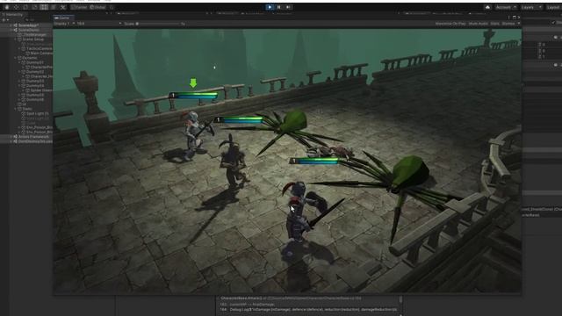Collapse the Dummy01 arrow
The height and width of the screenshot is (316, 562).
pos(19,62)
